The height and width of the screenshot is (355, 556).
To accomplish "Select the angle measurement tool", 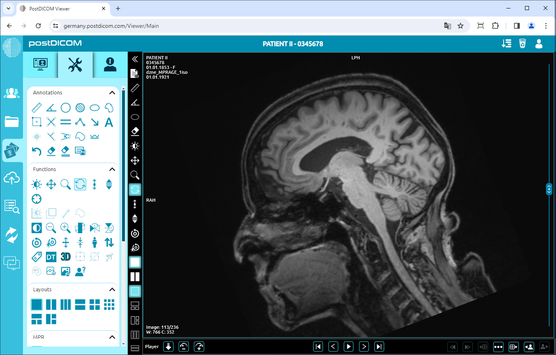I will click(x=51, y=107).
